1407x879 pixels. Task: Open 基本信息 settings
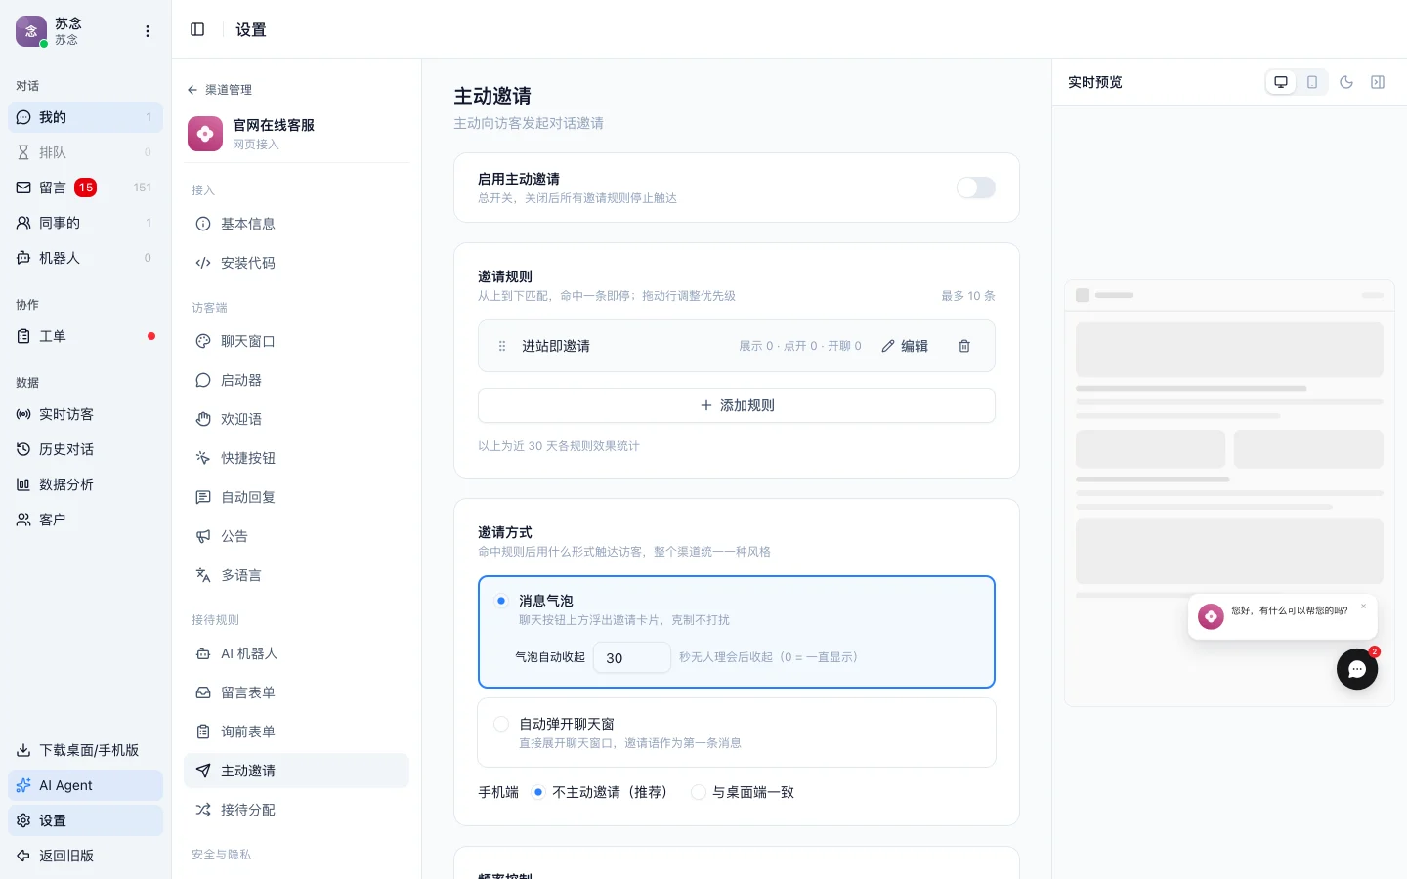[296, 224]
